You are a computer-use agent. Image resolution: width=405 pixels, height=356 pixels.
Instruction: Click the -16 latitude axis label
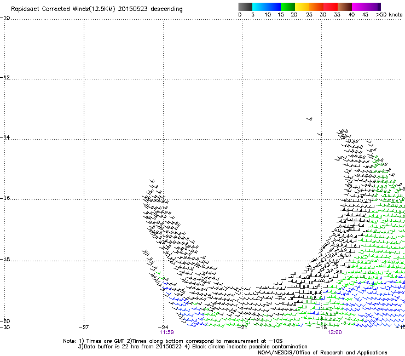point(5,198)
